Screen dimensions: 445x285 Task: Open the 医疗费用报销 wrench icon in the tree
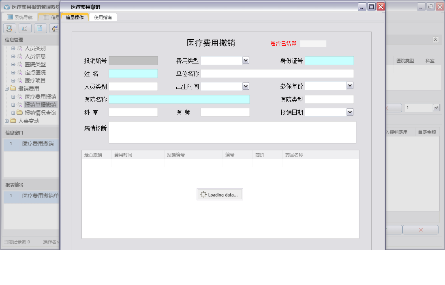click(x=20, y=97)
